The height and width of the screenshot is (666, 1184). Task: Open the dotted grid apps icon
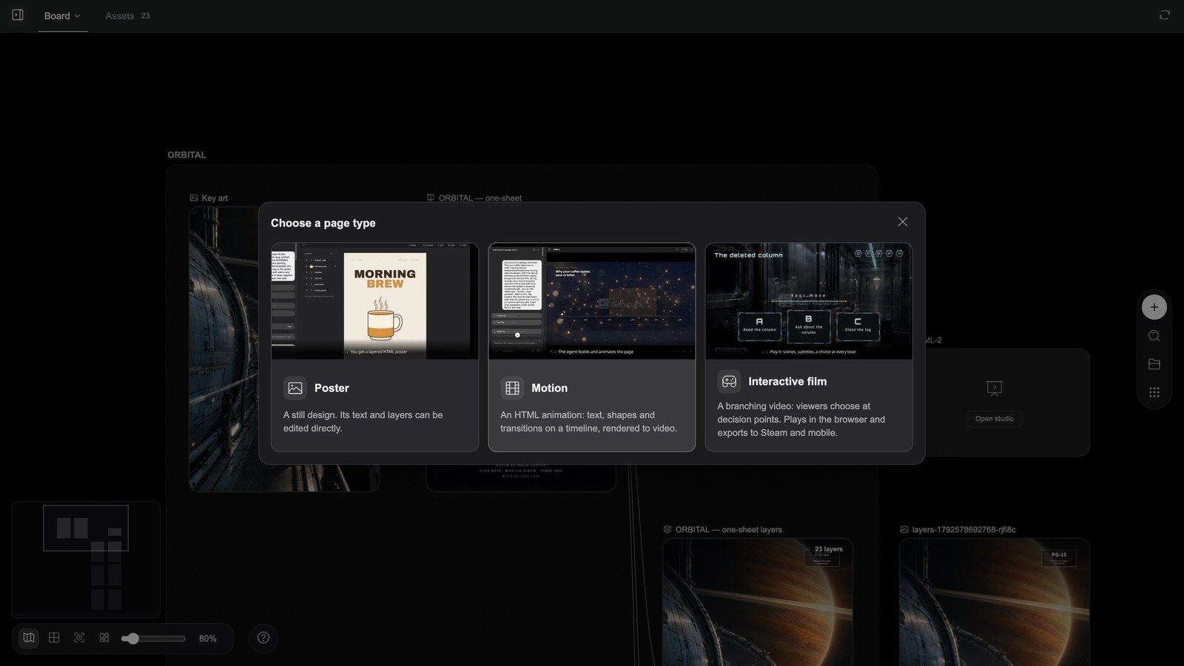[1154, 392]
